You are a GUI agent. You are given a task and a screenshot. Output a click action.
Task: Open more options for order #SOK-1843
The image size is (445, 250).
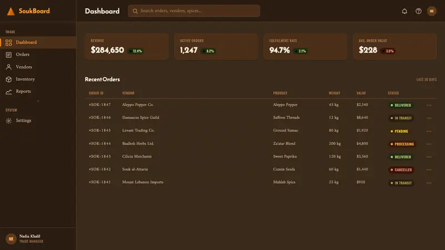tap(429, 157)
